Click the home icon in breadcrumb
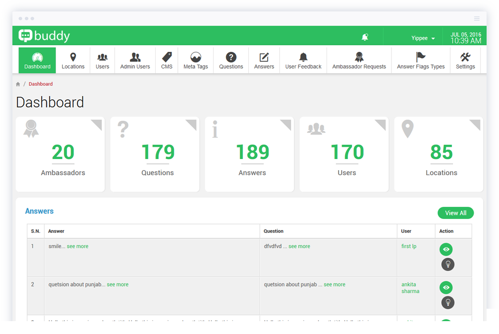This screenshot has height=334, width=499. [x=18, y=84]
